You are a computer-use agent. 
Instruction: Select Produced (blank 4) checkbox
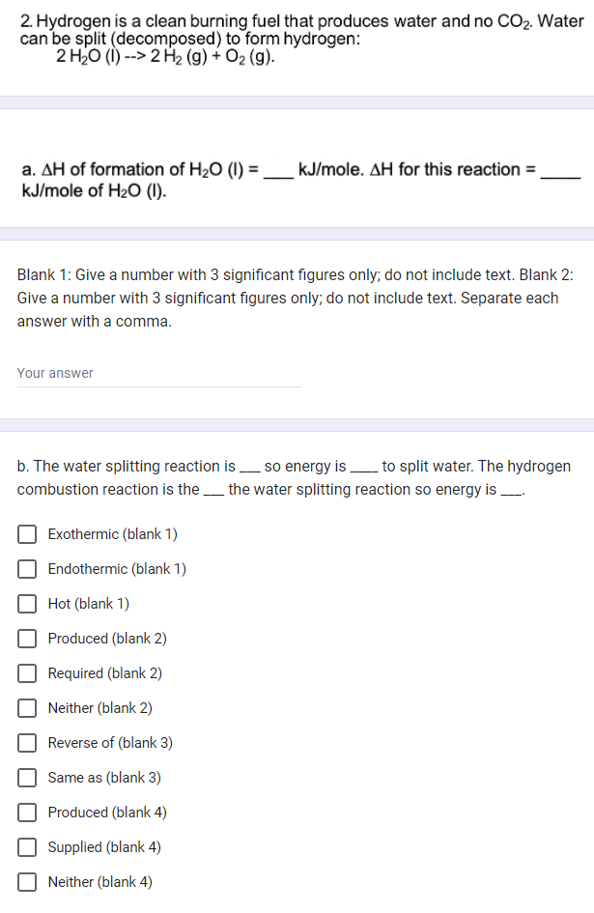tap(27, 812)
